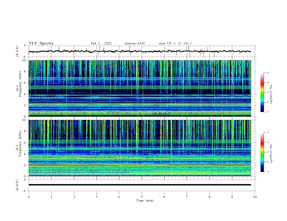
Task: Click the "ch.3(V)" axis label
Action: pos(17,185)
